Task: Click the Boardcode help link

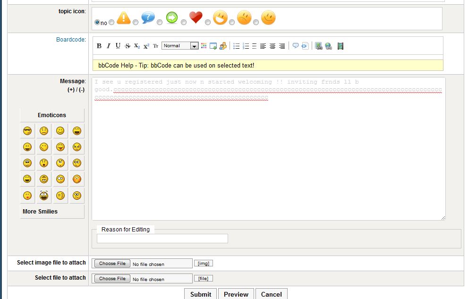Action: click(x=71, y=40)
